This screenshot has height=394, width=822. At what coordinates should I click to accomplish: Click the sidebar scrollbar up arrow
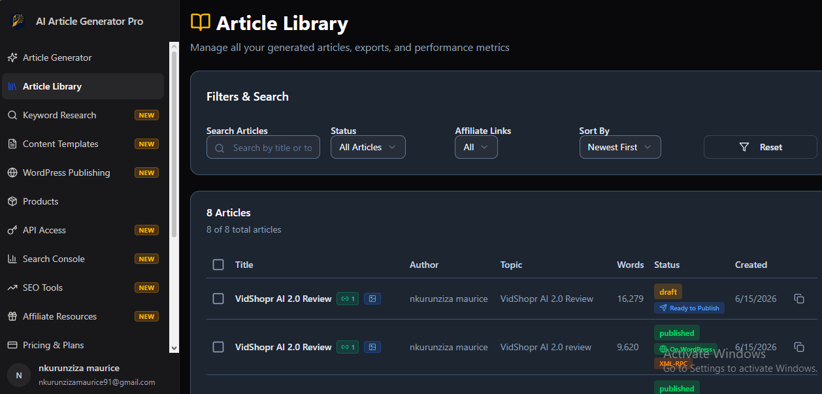[174, 46]
